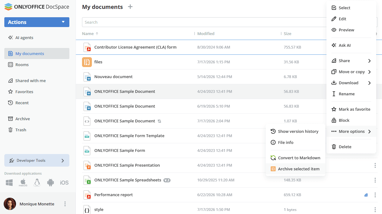Select Show version history

(x=295, y=131)
